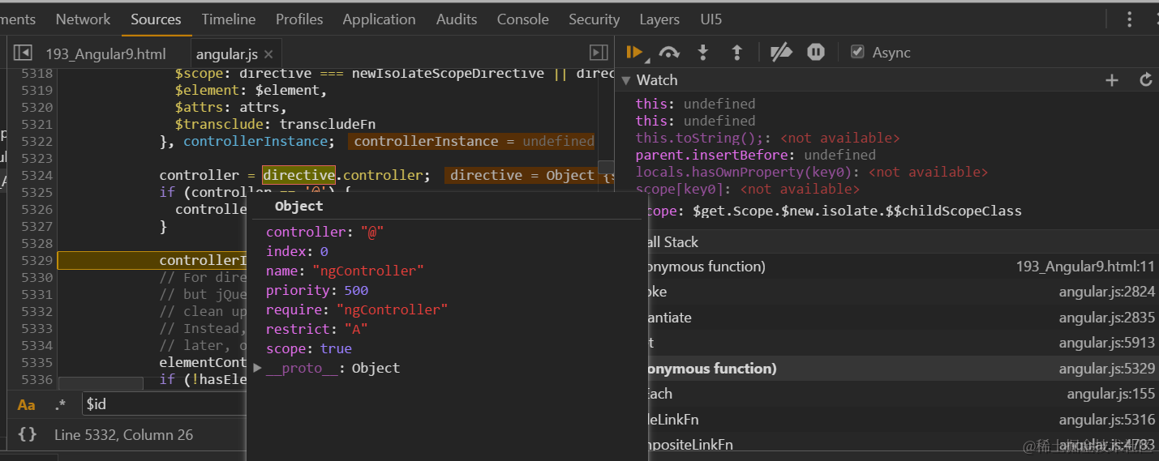
Task: Click line number 5329 in gutter
Action: click(x=36, y=260)
